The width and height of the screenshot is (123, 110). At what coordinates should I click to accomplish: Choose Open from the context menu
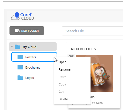(62, 62)
